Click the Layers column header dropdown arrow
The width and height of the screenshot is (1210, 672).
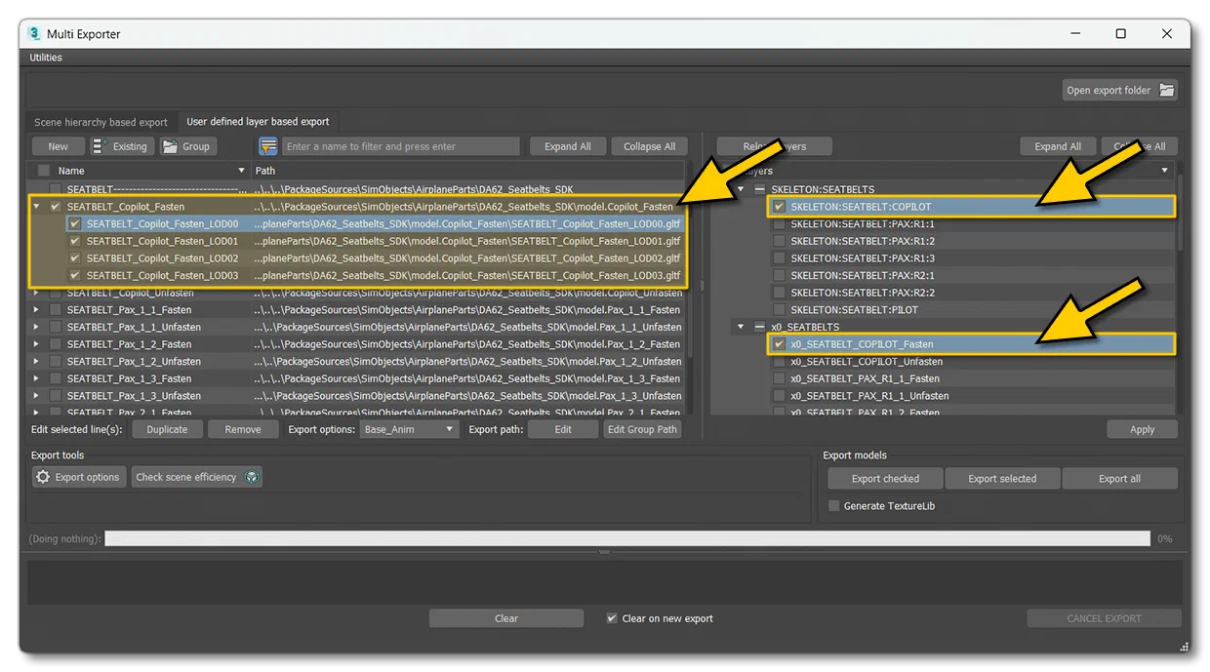[1164, 171]
